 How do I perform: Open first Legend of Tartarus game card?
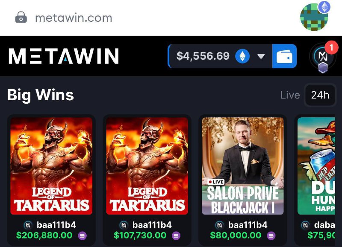pos(51,166)
